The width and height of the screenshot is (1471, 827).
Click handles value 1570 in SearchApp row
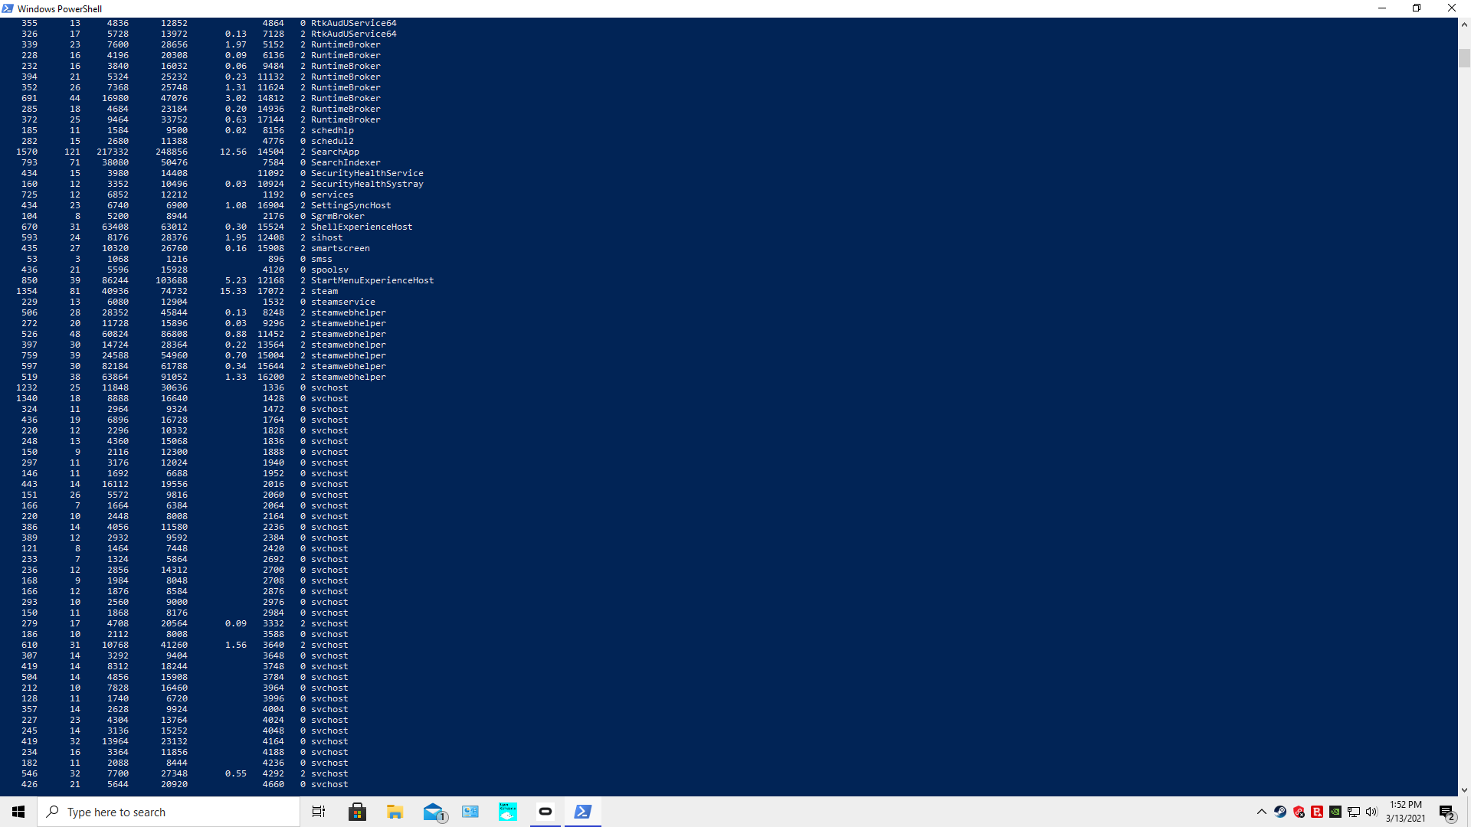click(x=27, y=152)
